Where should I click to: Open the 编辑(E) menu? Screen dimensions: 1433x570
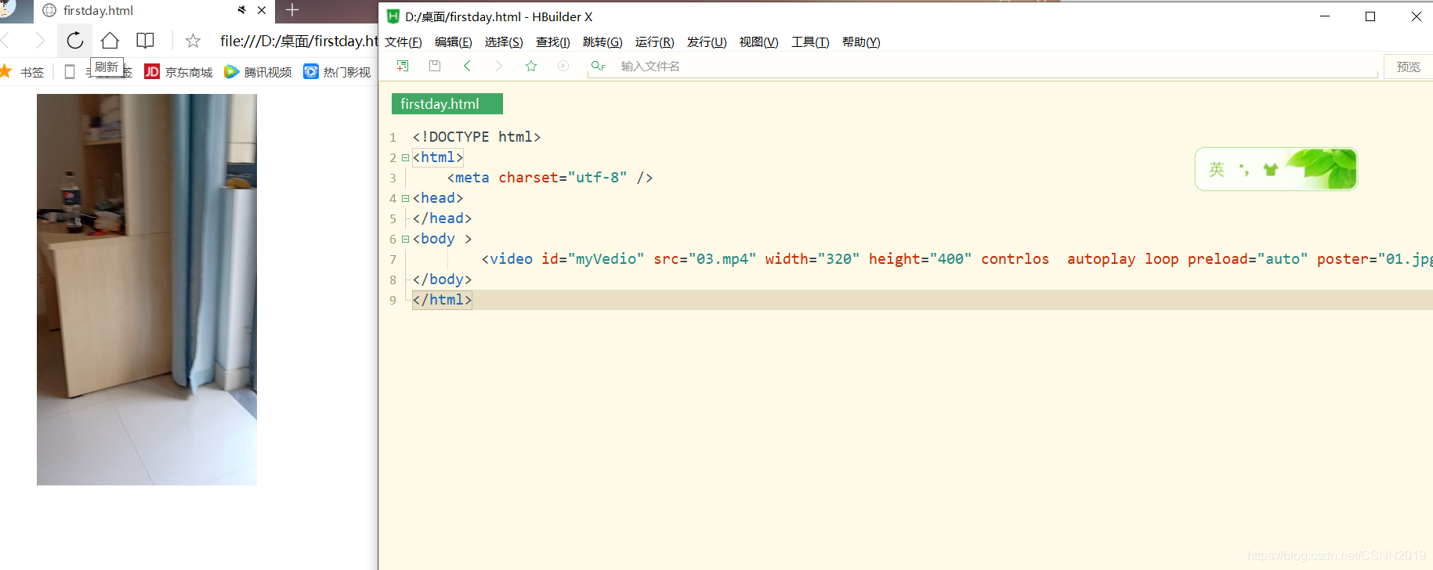[x=454, y=42]
